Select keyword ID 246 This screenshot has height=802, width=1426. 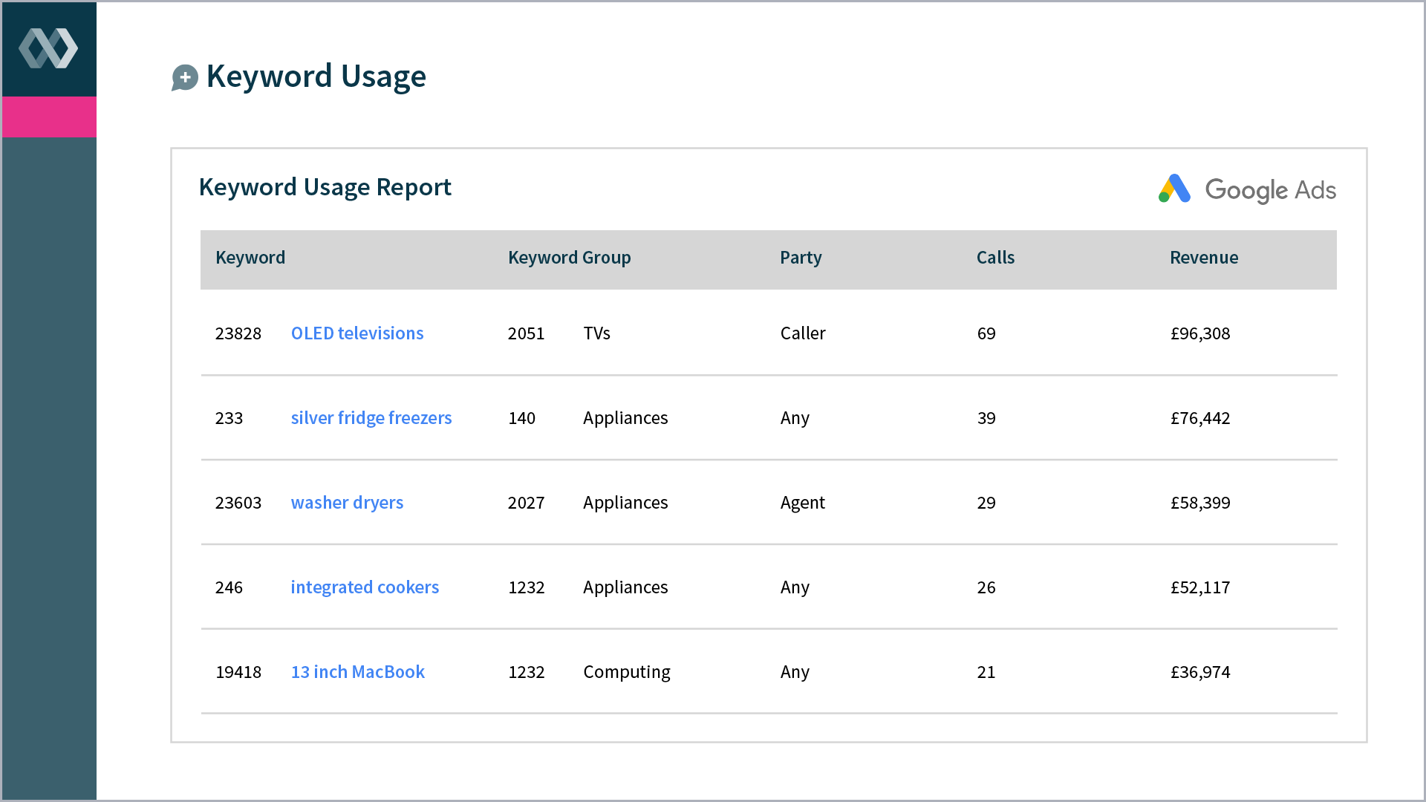coord(229,587)
